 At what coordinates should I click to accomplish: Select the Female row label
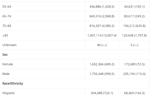click(x=8, y=64)
